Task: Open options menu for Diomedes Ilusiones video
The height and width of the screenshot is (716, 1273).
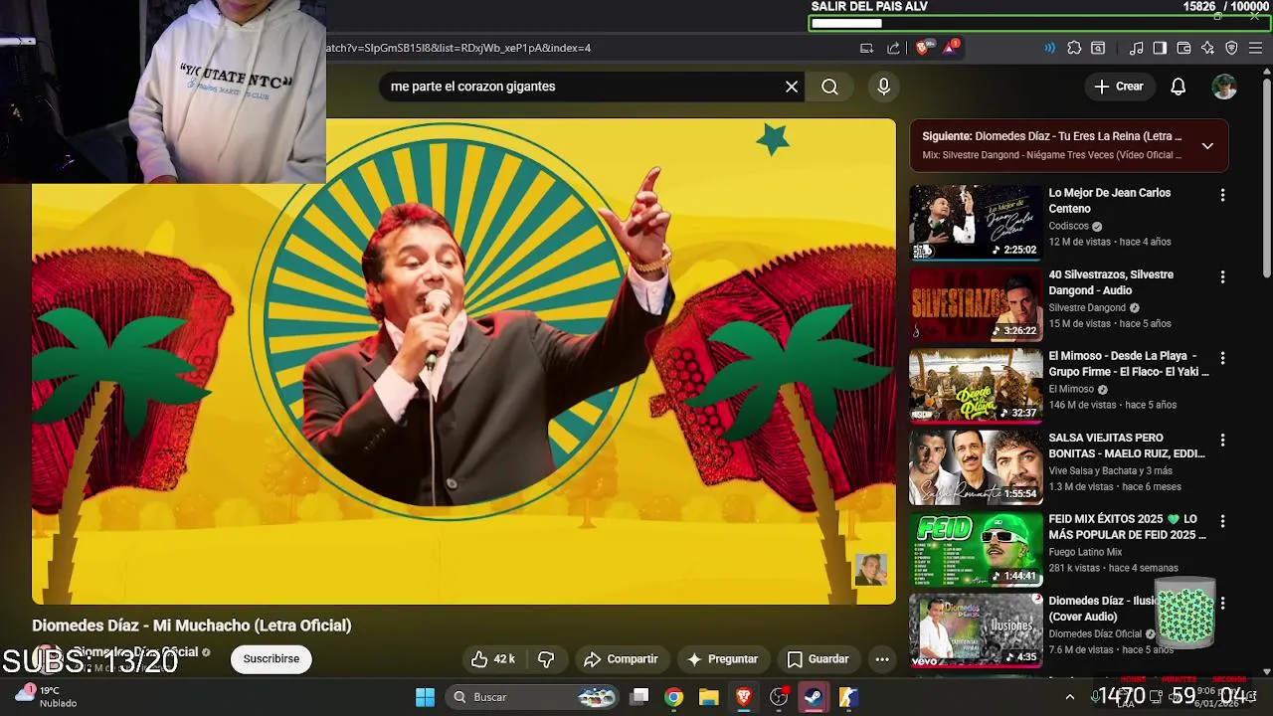Action: click(1222, 604)
